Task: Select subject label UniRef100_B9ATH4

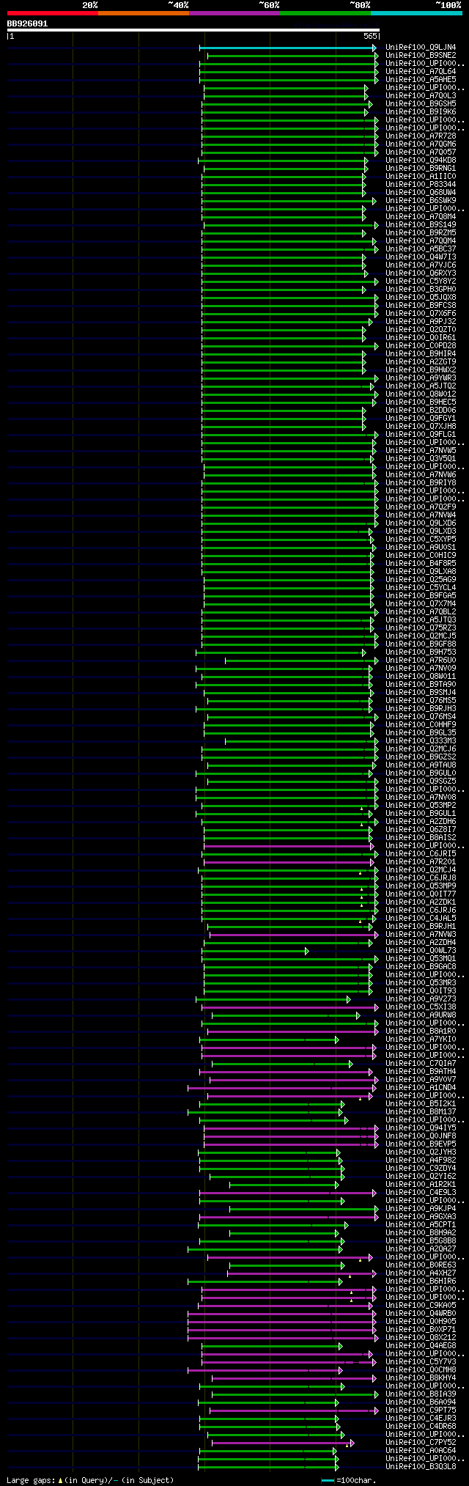Action: coord(421,1072)
